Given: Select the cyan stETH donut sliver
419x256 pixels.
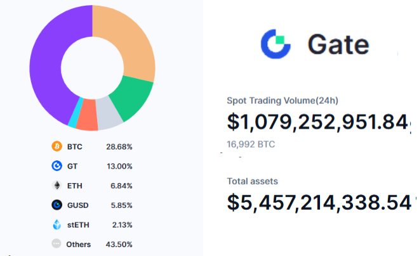Looking at the screenshot, I should pos(76,112).
